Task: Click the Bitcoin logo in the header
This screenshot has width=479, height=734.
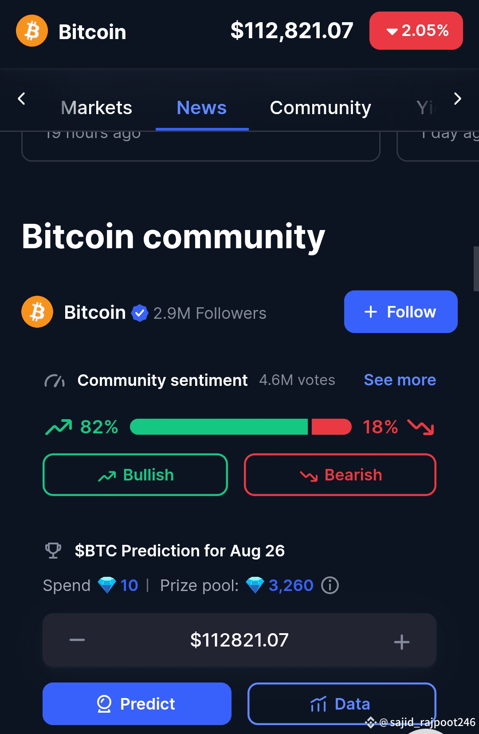Action: coord(32,31)
